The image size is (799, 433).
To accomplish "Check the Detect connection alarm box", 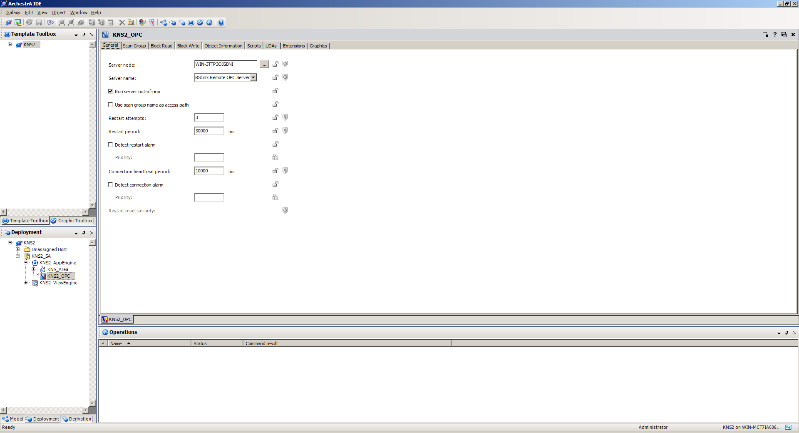I will [110, 184].
